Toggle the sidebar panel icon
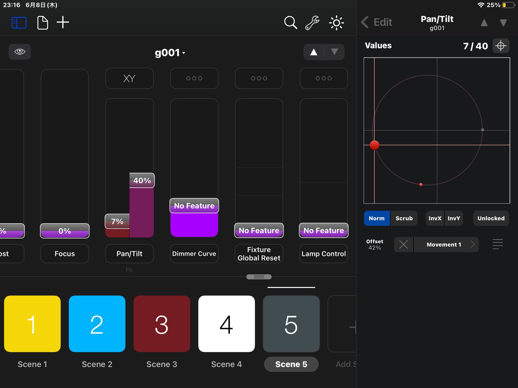The height and width of the screenshot is (388, 518). click(19, 23)
